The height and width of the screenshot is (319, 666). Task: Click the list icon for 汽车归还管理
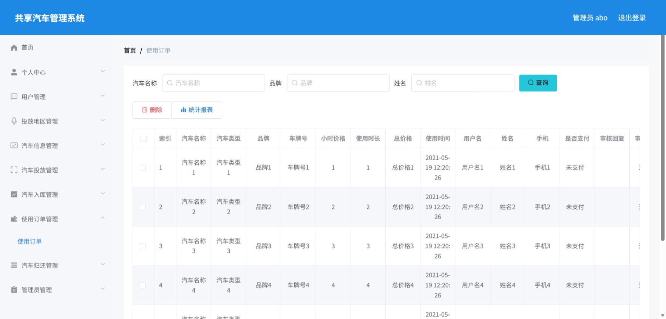(14, 265)
